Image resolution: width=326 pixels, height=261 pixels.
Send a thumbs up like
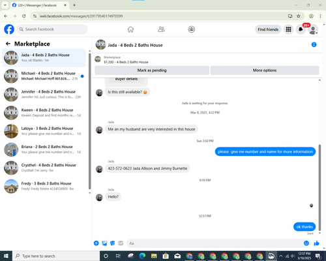click(x=316, y=243)
